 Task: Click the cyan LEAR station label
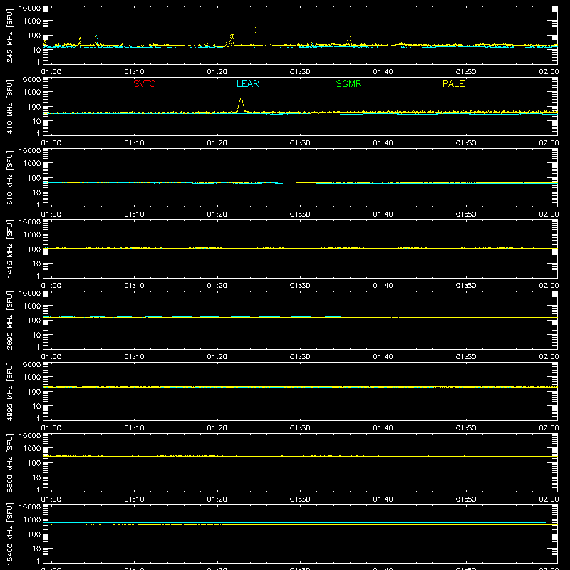[247, 83]
